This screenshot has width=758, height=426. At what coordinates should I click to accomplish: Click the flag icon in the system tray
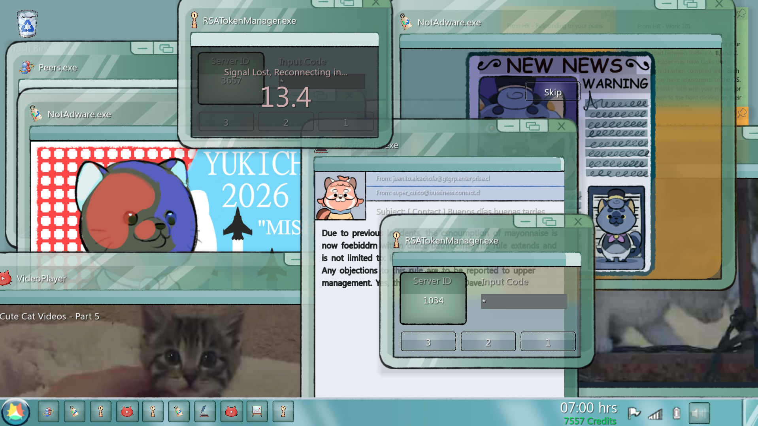[x=634, y=413]
